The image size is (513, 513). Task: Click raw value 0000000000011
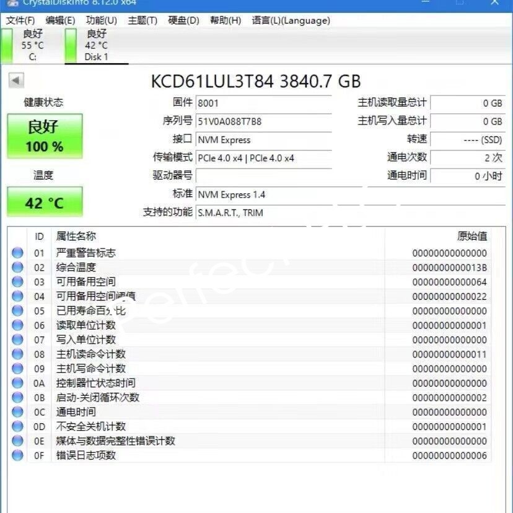pos(450,354)
